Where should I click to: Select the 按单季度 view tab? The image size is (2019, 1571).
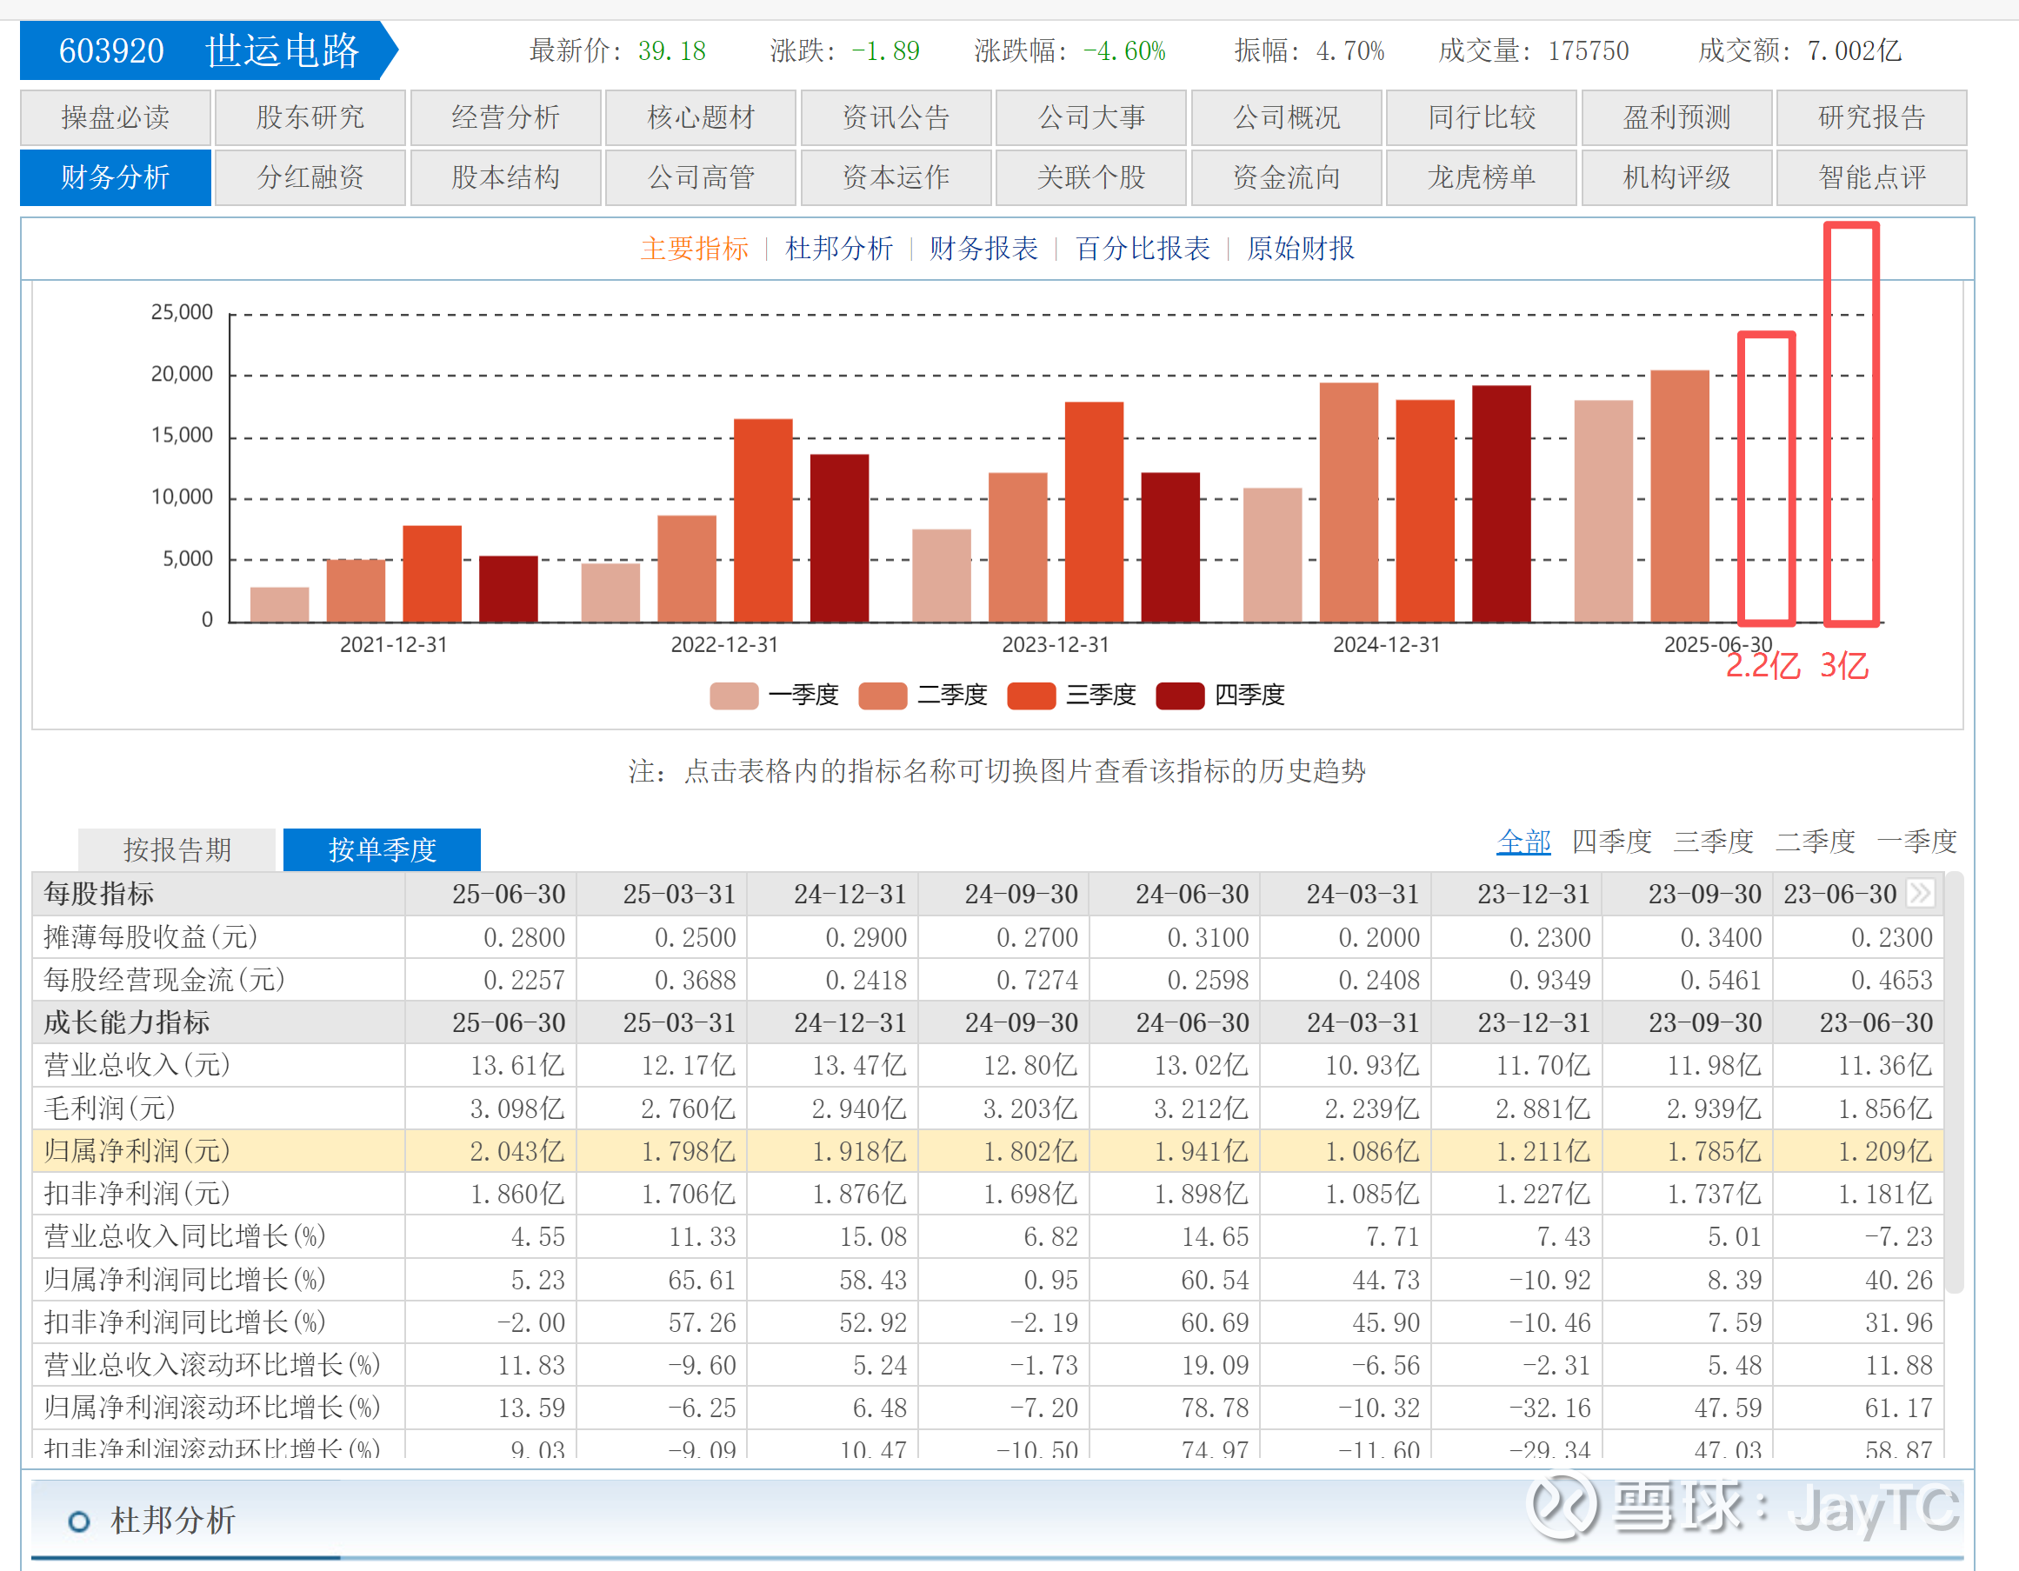[x=382, y=849]
